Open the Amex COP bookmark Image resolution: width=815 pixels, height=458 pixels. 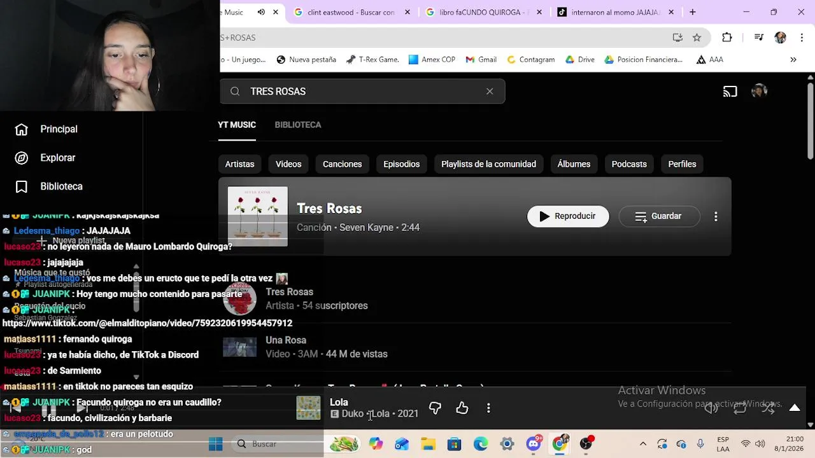click(x=432, y=60)
